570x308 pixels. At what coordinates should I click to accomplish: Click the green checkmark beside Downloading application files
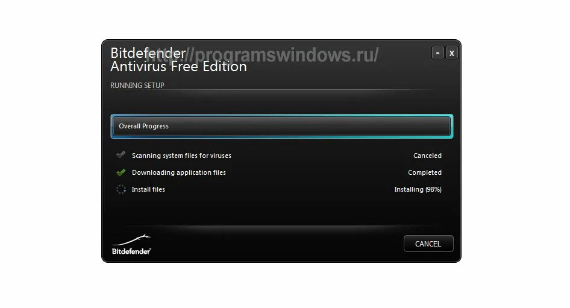coord(121,172)
